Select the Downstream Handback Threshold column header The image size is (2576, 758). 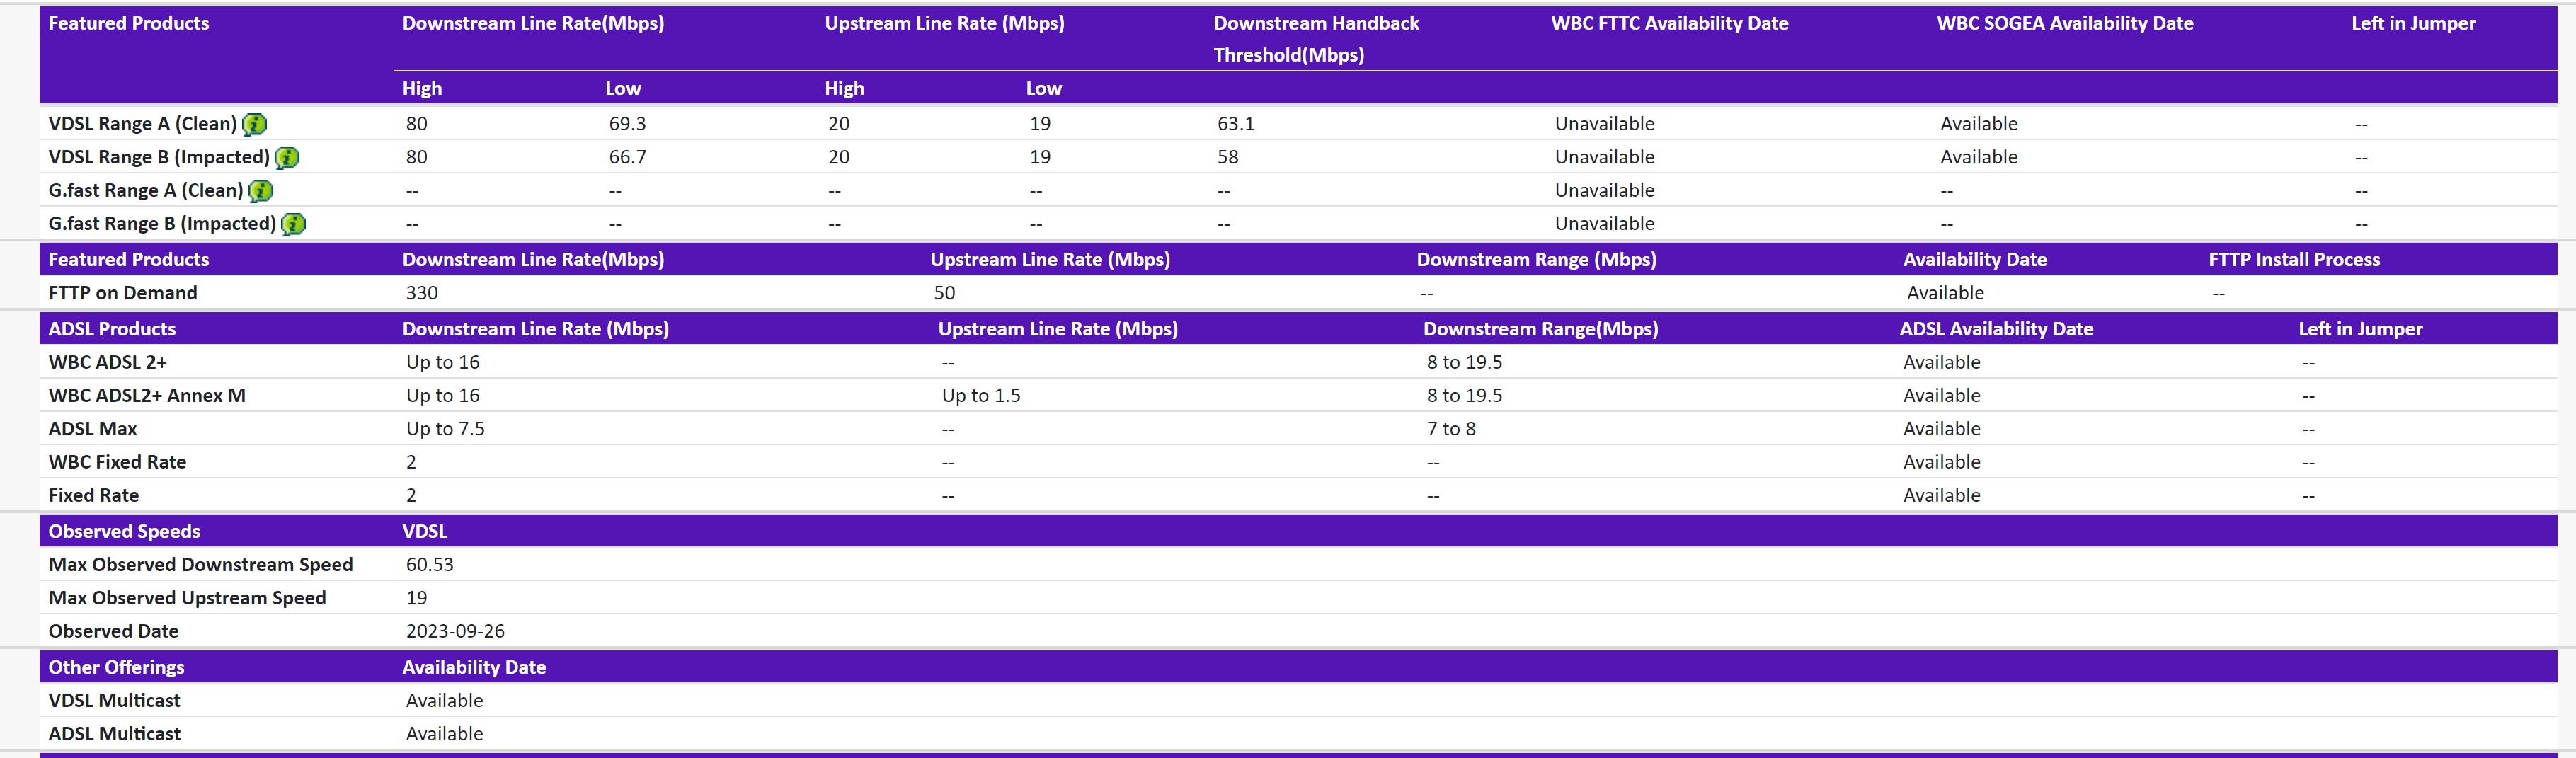pyautogui.click(x=1316, y=39)
